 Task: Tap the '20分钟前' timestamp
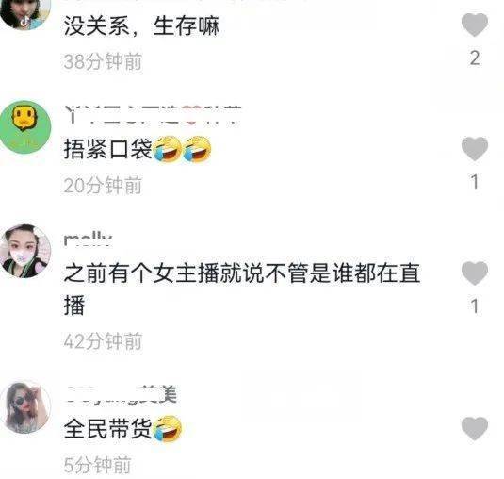(103, 186)
